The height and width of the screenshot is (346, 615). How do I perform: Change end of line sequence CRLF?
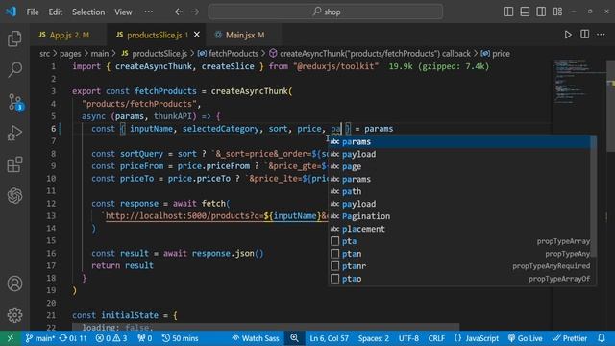(436, 338)
